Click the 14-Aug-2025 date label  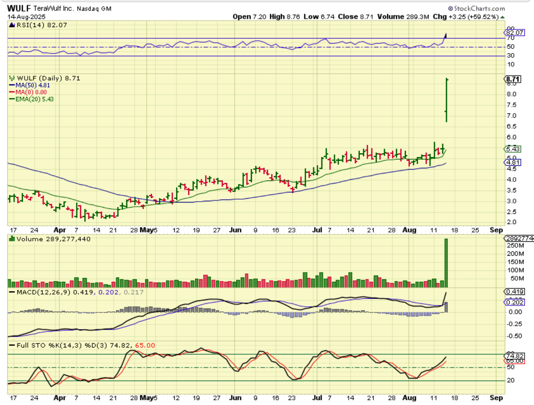coord(26,17)
